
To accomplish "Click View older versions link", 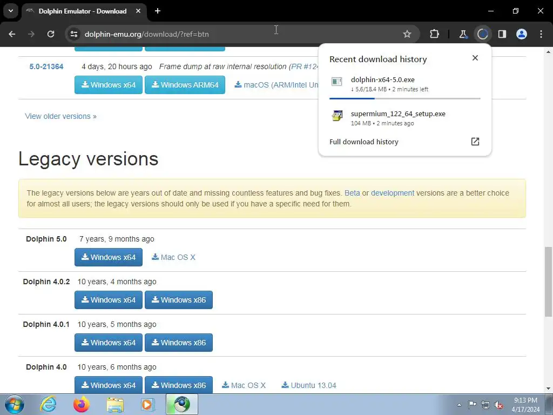I will click(x=60, y=116).
